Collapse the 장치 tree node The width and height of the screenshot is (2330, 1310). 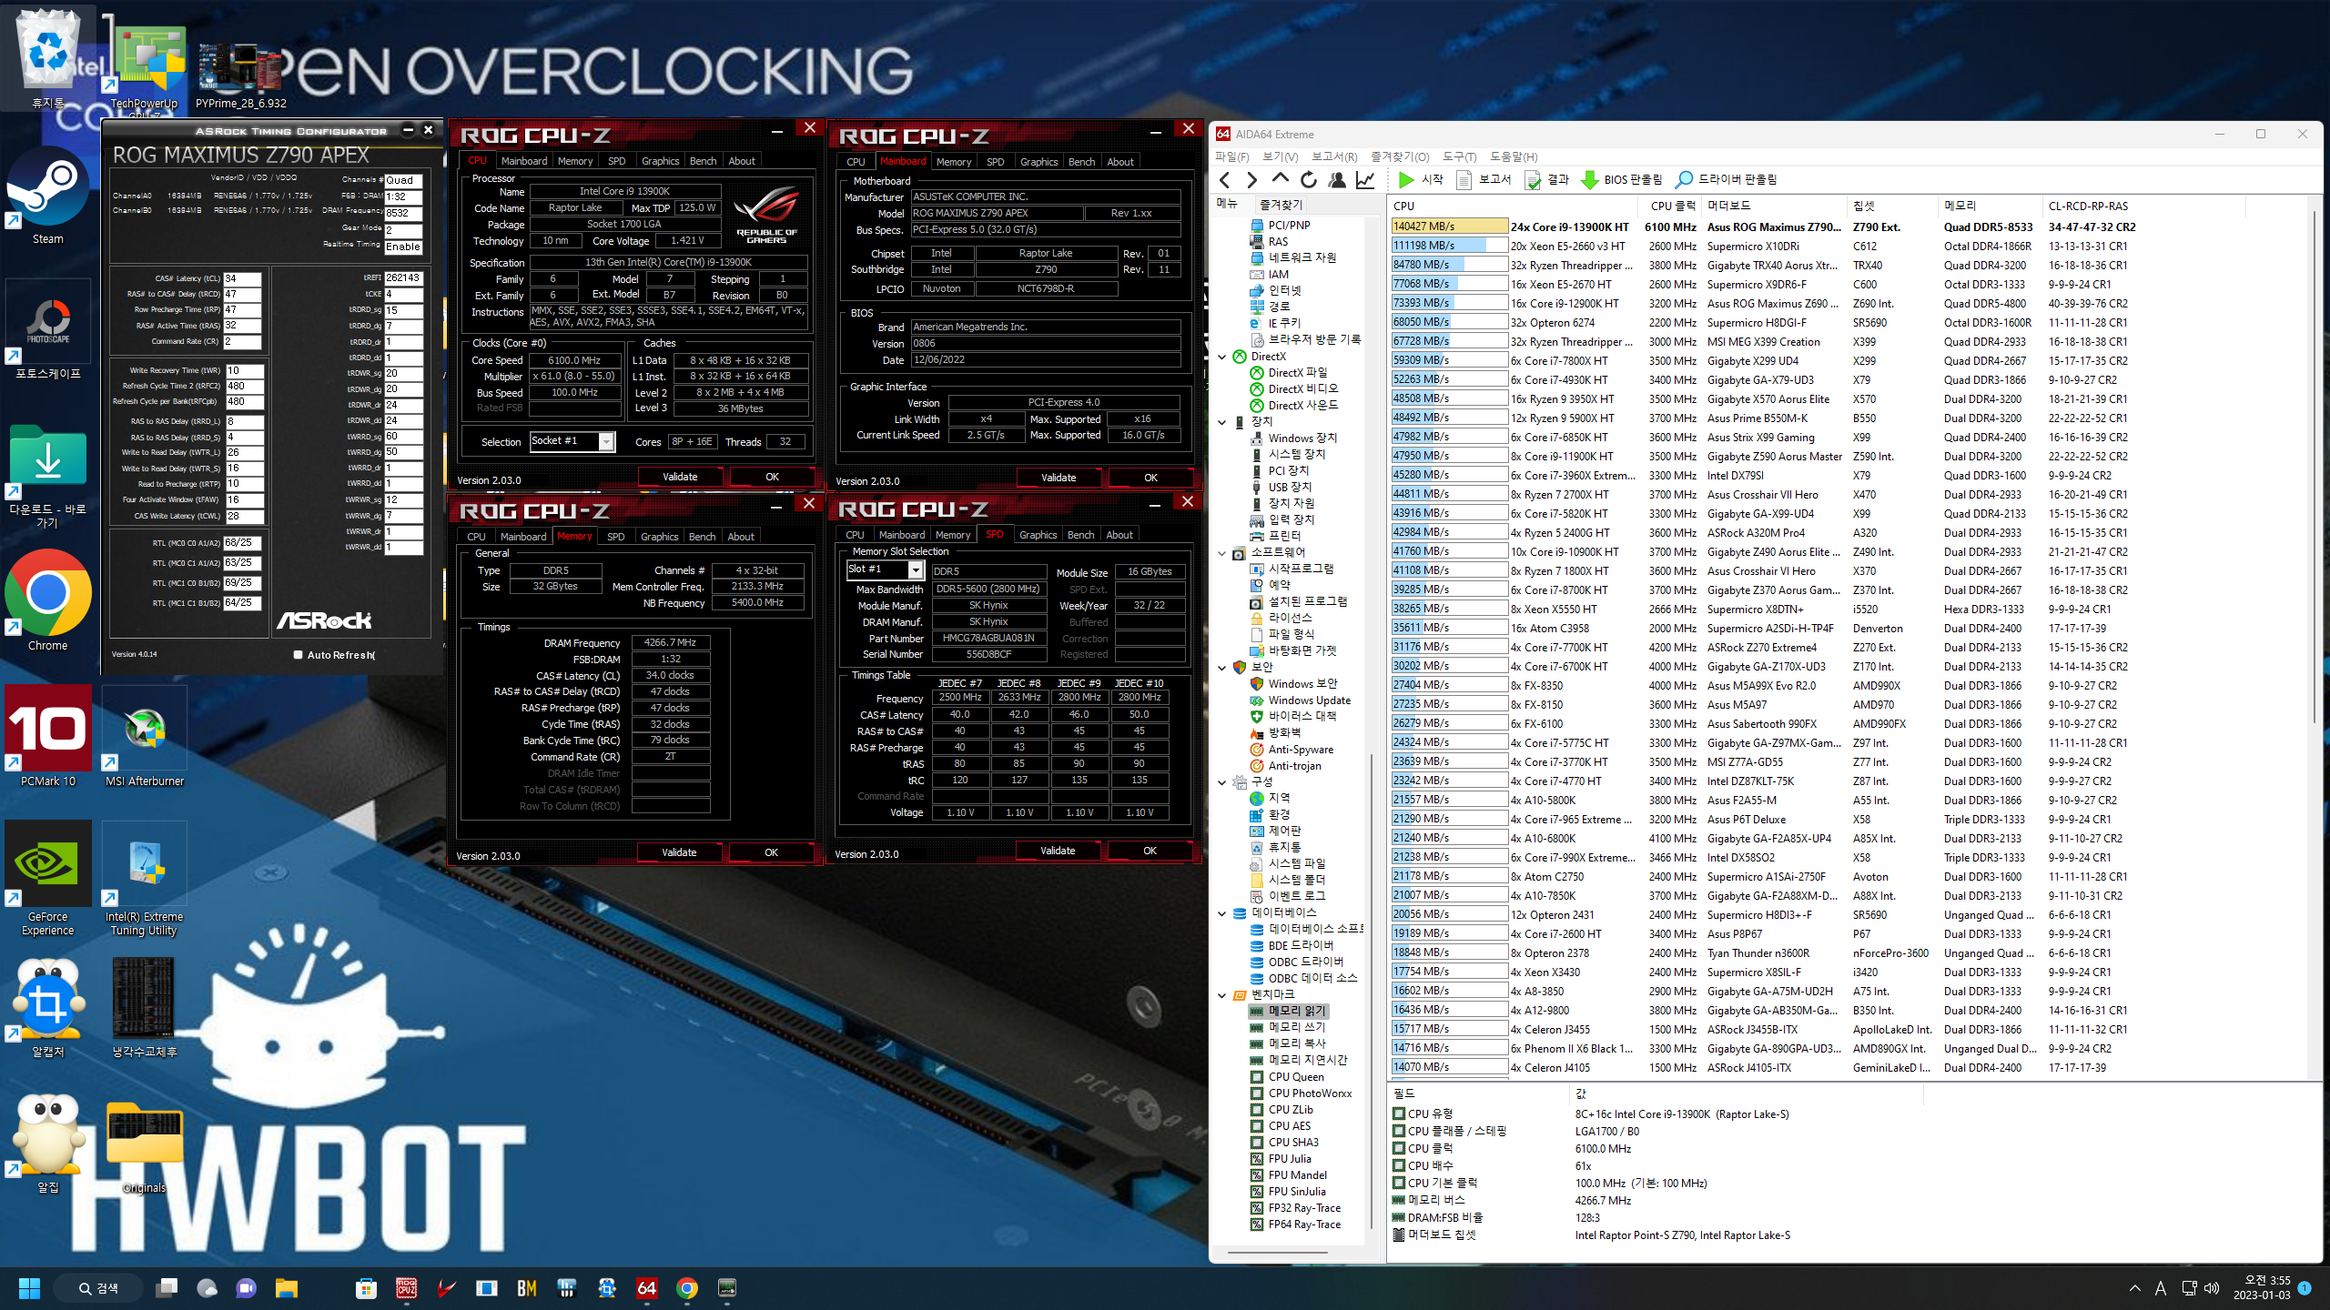(x=1222, y=422)
